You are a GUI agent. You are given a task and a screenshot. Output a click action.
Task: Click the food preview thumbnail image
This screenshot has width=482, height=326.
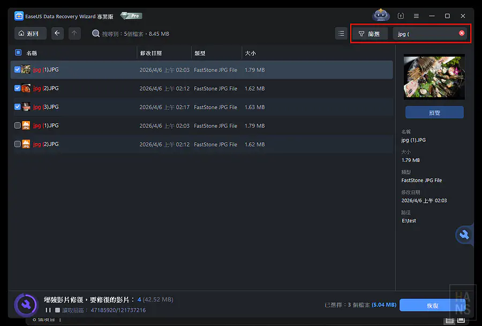point(434,77)
